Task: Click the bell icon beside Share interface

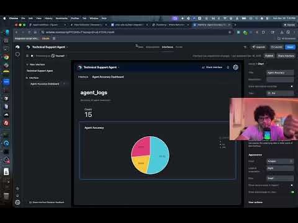Action: click(228, 68)
